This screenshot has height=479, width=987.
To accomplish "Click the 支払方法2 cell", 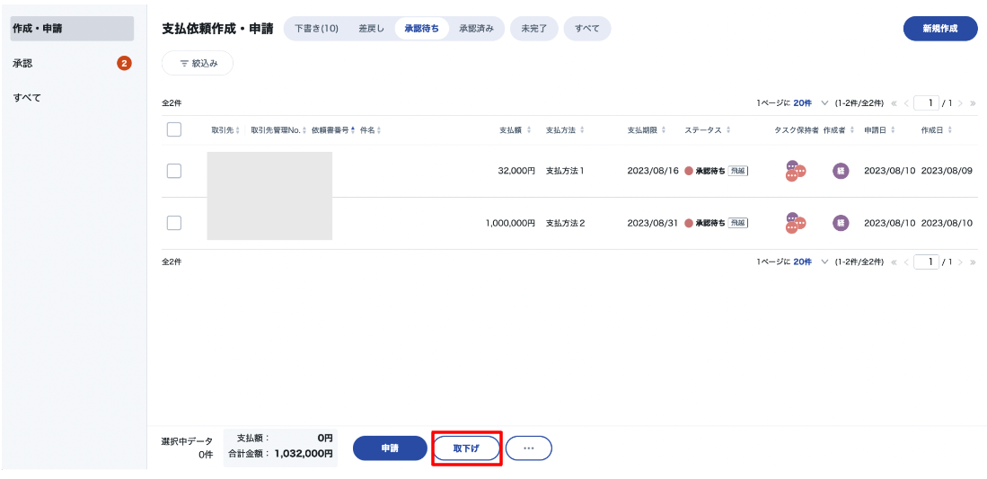I will [566, 223].
